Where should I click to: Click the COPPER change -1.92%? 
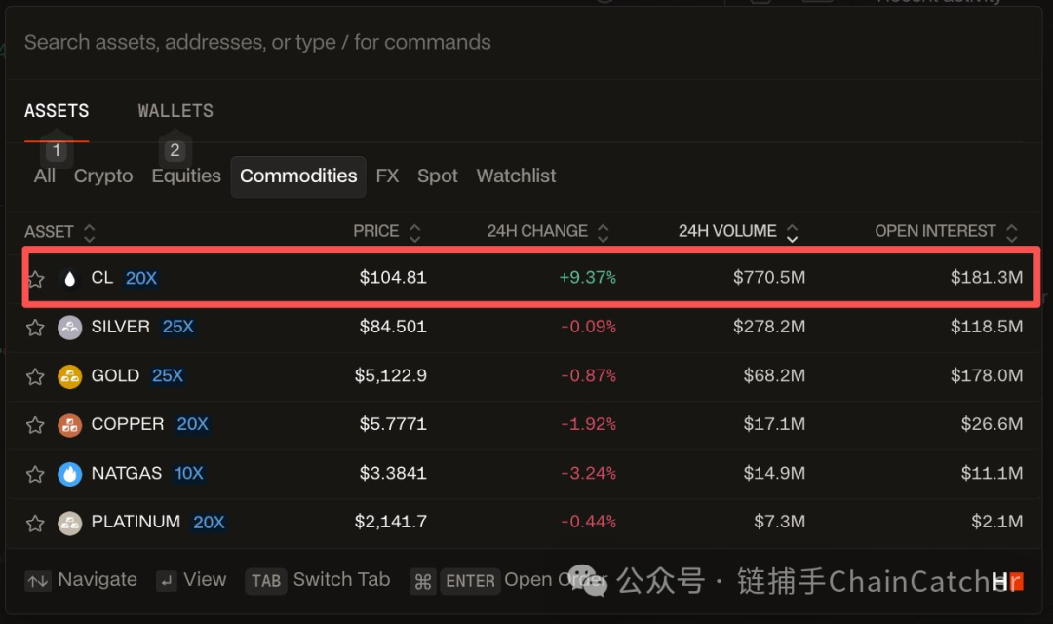[x=588, y=424]
